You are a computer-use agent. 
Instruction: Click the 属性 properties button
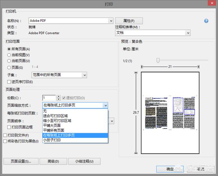click(x=128, y=21)
